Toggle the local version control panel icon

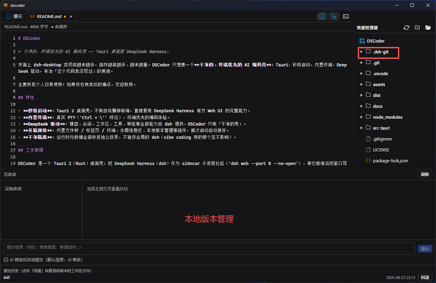coord(322,16)
